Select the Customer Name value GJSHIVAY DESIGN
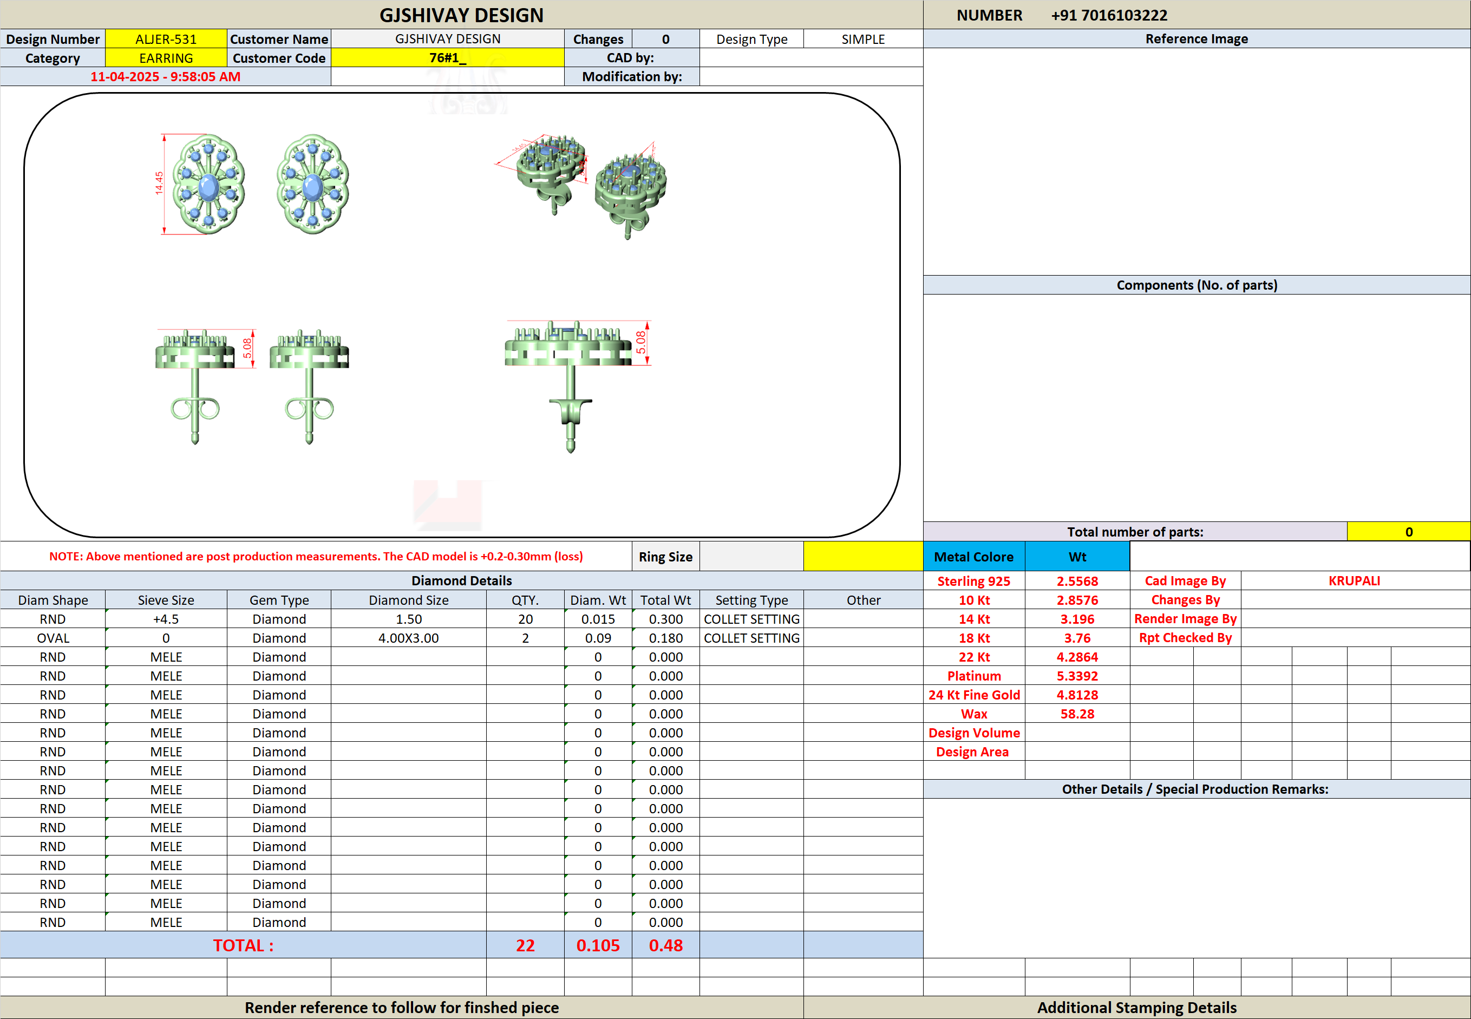Image resolution: width=1471 pixels, height=1019 pixels. (448, 39)
